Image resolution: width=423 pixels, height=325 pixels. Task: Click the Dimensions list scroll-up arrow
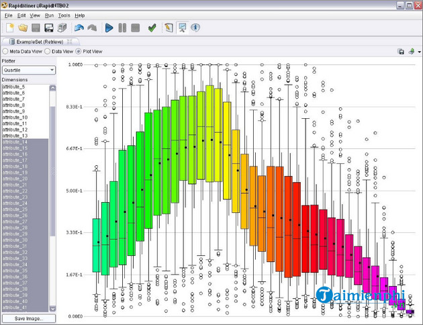coord(52,88)
